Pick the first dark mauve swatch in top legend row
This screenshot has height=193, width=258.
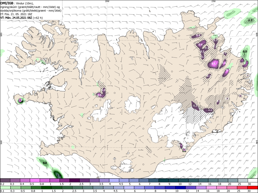click(5, 181)
